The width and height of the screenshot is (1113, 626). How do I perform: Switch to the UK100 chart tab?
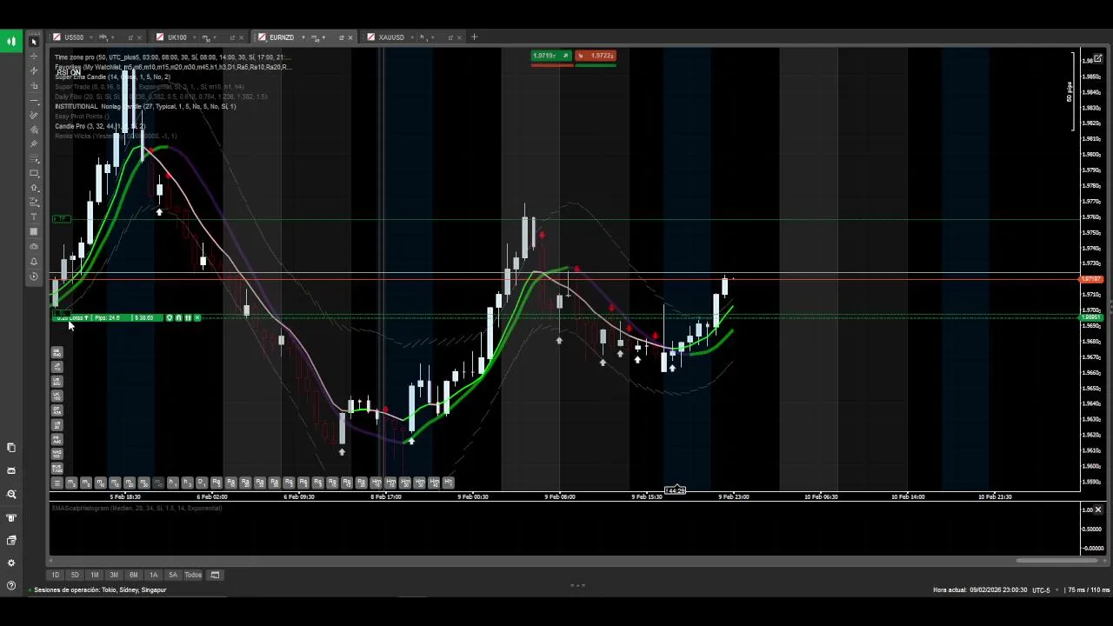pyautogui.click(x=177, y=37)
